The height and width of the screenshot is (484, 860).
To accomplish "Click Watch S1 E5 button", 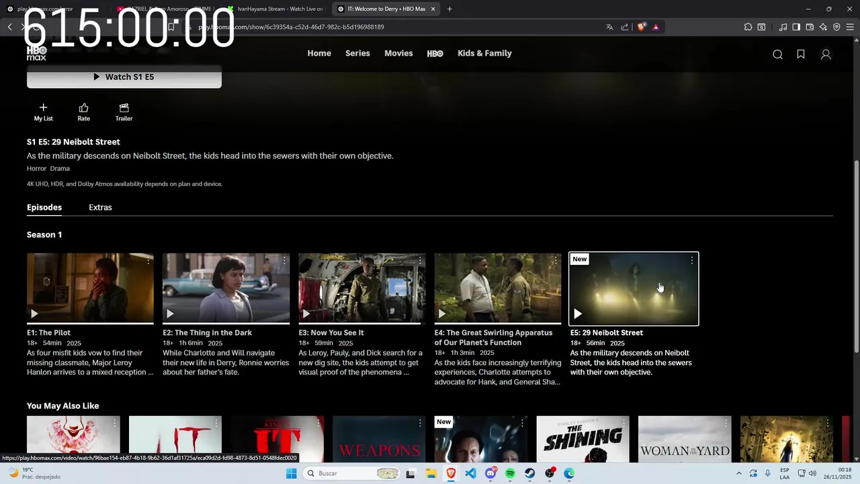I will click(x=124, y=77).
